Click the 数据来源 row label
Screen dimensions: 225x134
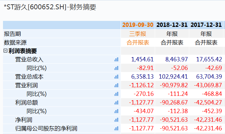point(15,42)
